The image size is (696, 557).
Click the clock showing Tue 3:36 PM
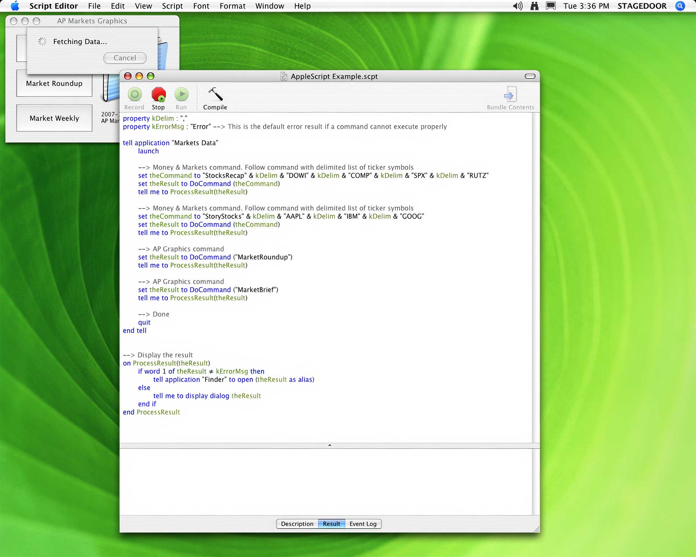(x=586, y=6)
